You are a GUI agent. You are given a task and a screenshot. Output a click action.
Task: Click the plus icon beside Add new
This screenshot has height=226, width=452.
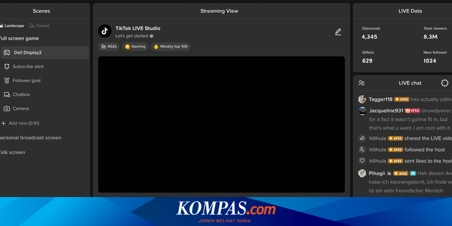[x=3, y=123]
